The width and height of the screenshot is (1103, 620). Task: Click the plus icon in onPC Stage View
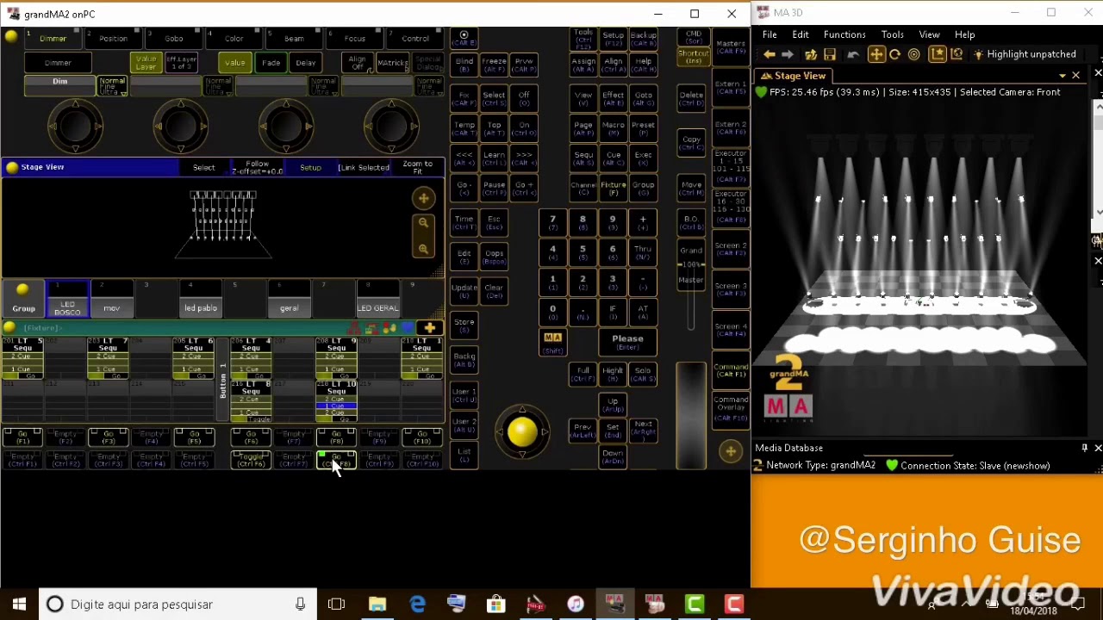pyautogui.click(x=423, y=199)
